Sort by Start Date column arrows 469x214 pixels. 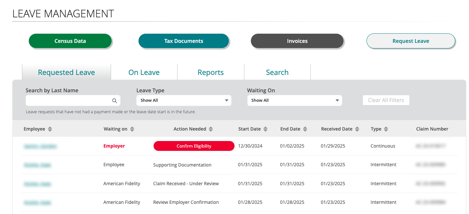coord(265,129)
